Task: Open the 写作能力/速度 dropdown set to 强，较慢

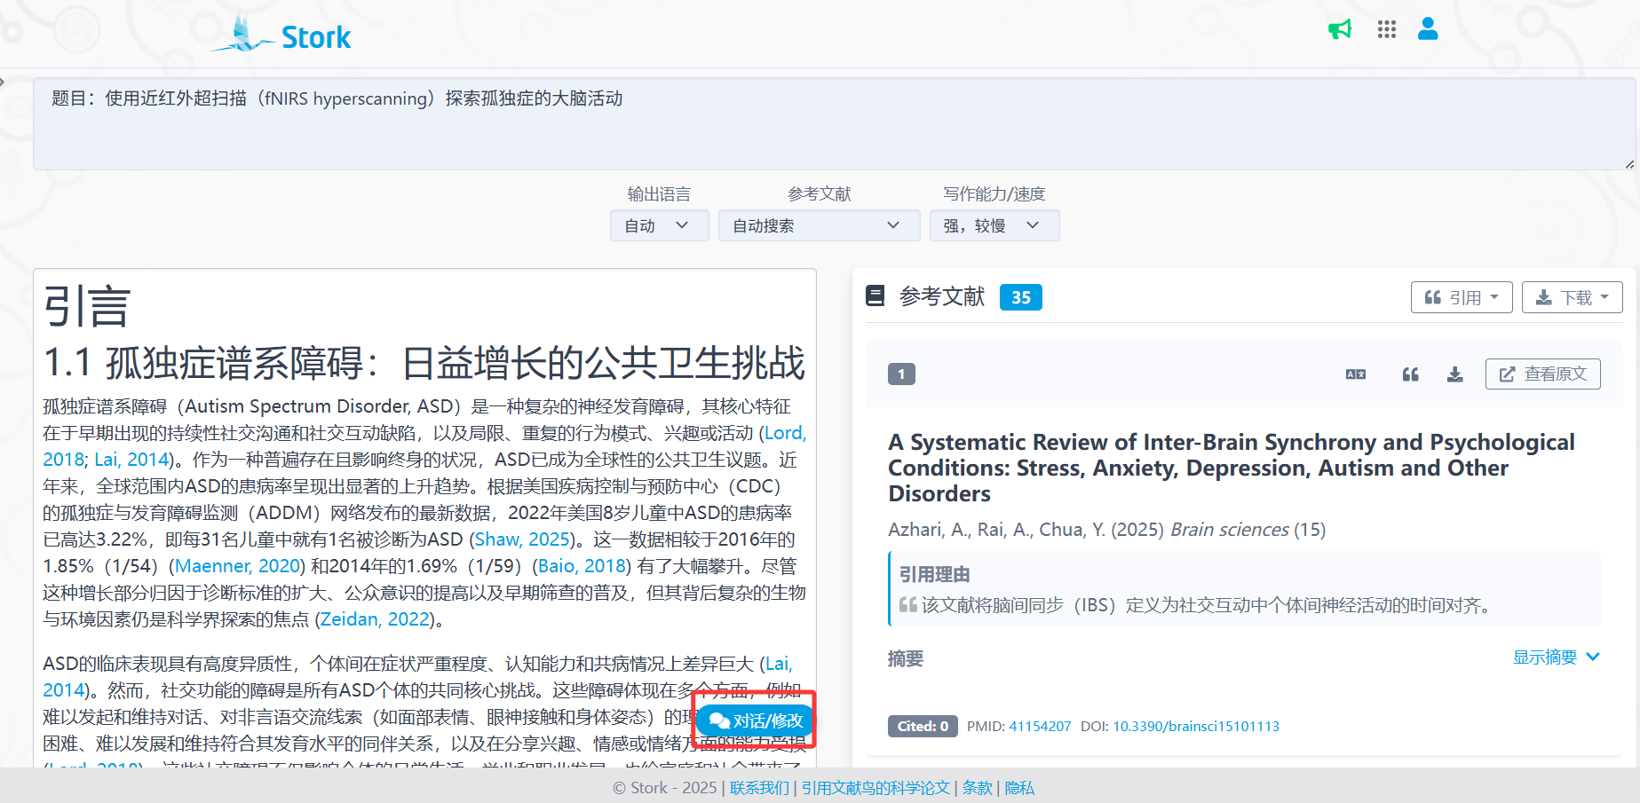Action: [993, 225]
